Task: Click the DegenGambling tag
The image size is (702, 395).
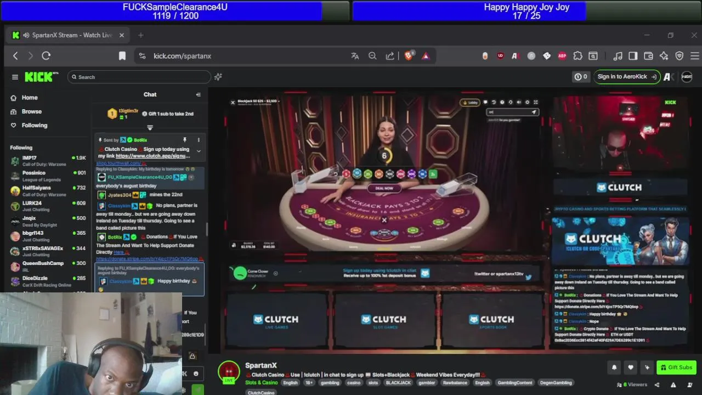Action: pos(556,383)
